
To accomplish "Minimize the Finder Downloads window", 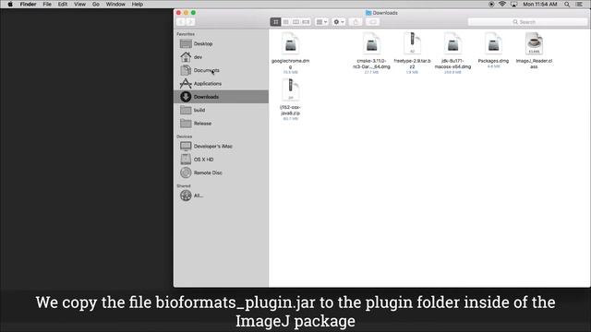I will 186,13.
